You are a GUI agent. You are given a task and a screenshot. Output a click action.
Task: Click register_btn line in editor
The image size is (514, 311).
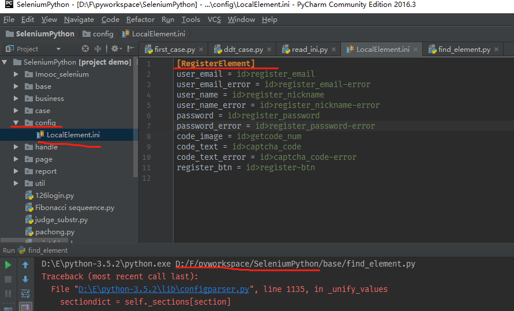pyautogui.click(x=246, y=167)
